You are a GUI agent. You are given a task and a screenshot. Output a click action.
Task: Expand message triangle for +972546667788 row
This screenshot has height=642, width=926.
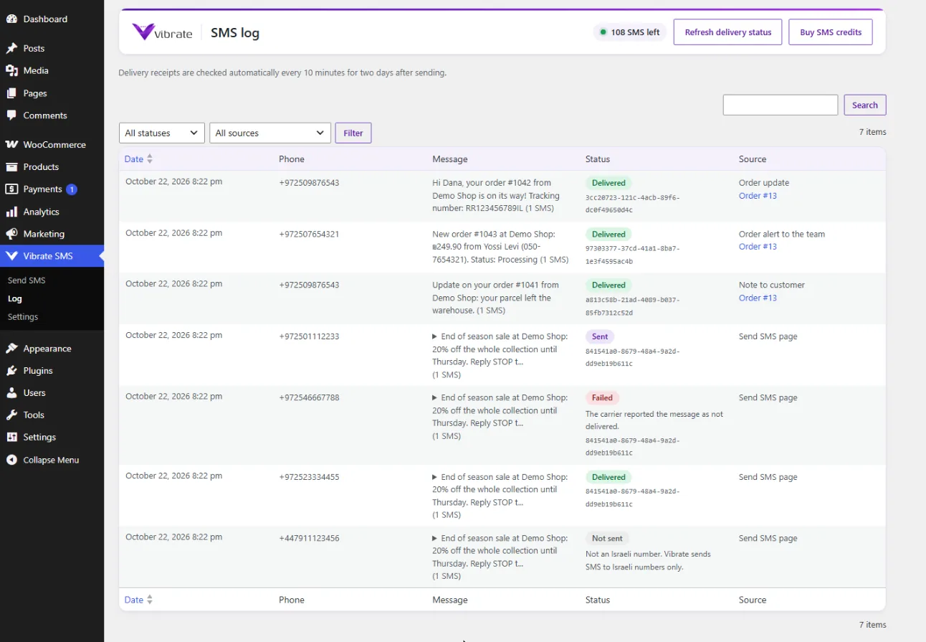(434, 397)
